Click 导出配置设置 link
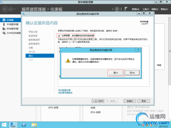Viewport: 171px width, 128px height. 64,90
